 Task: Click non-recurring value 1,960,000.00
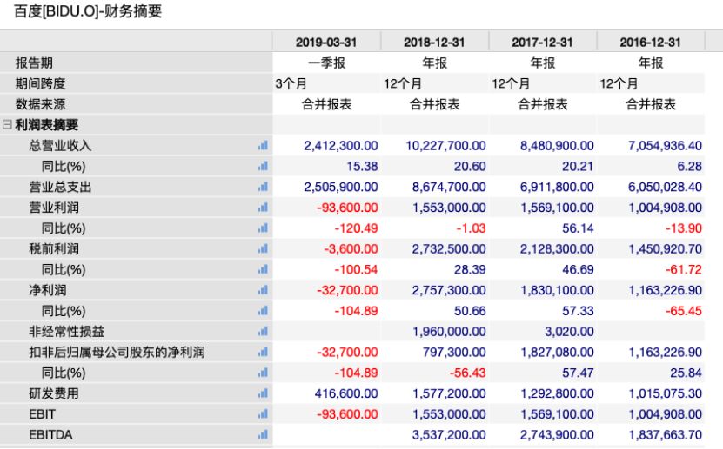[449, 332]
